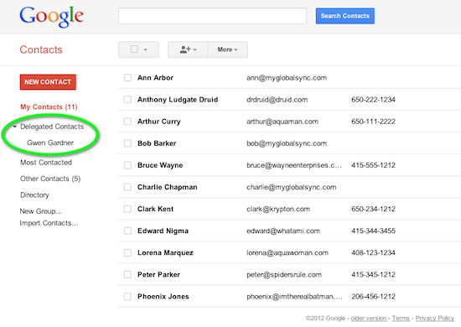Screen dimensions: 461x327
Task: Open Other Contacts (5) group
Action: [50, 179]
